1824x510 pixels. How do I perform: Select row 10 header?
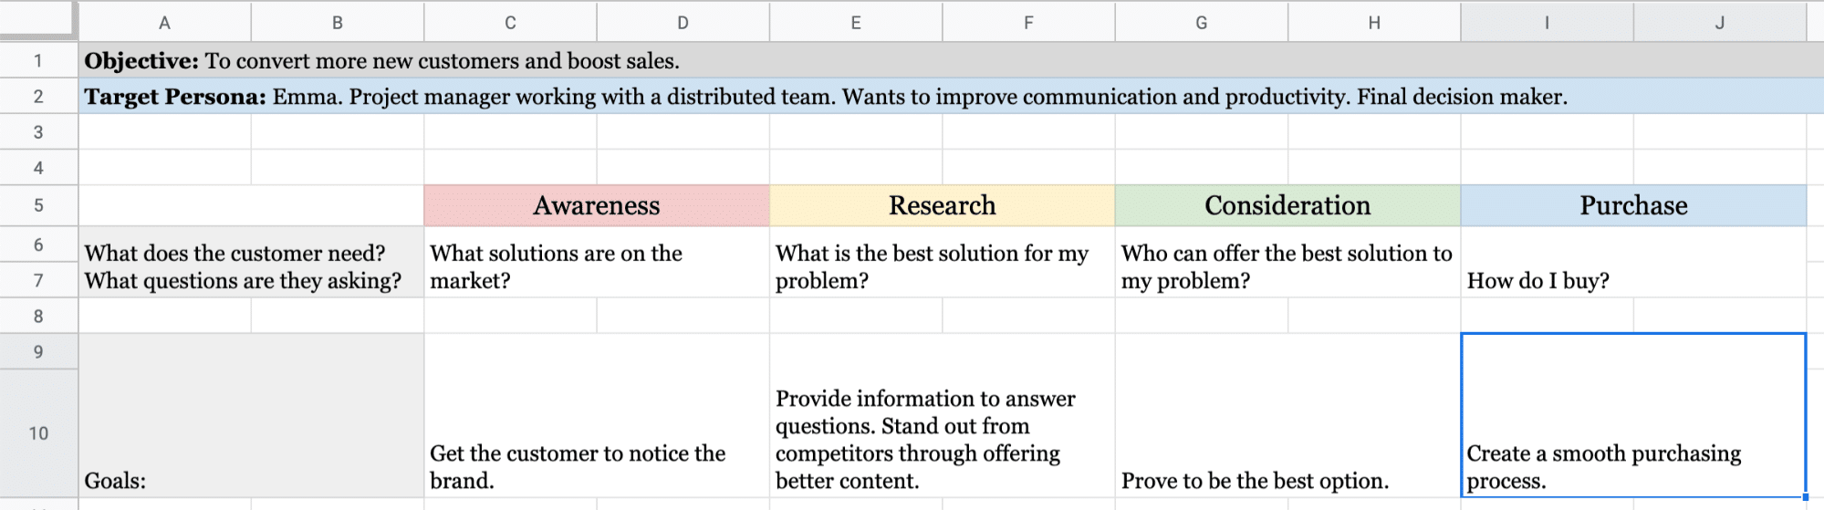coord(38,433)
